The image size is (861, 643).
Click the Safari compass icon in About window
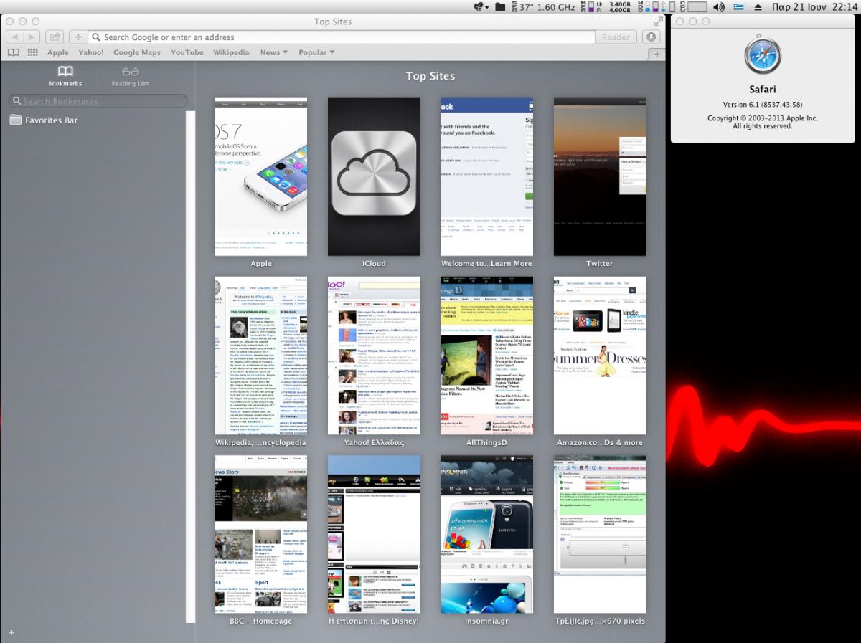(x=763, y=55)
